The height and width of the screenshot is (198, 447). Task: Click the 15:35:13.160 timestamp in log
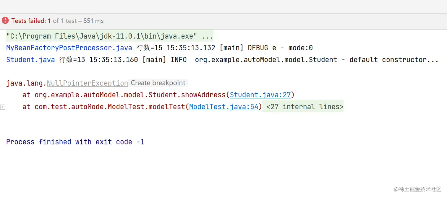[x=114, y=60]
